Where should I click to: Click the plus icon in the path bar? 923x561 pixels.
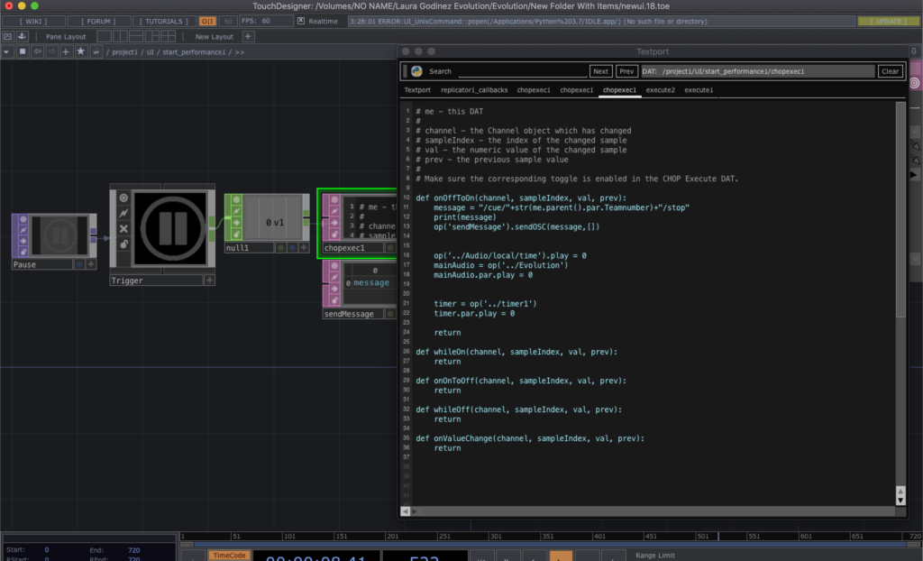[66, 51]
